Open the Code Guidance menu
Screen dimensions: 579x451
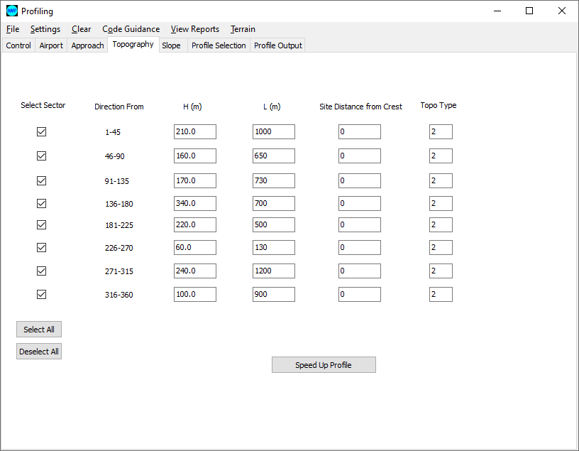[x=131, y=29]
